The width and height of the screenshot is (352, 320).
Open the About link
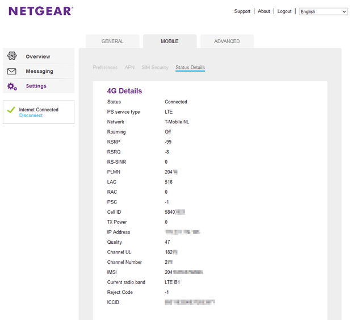coord(264,11)
